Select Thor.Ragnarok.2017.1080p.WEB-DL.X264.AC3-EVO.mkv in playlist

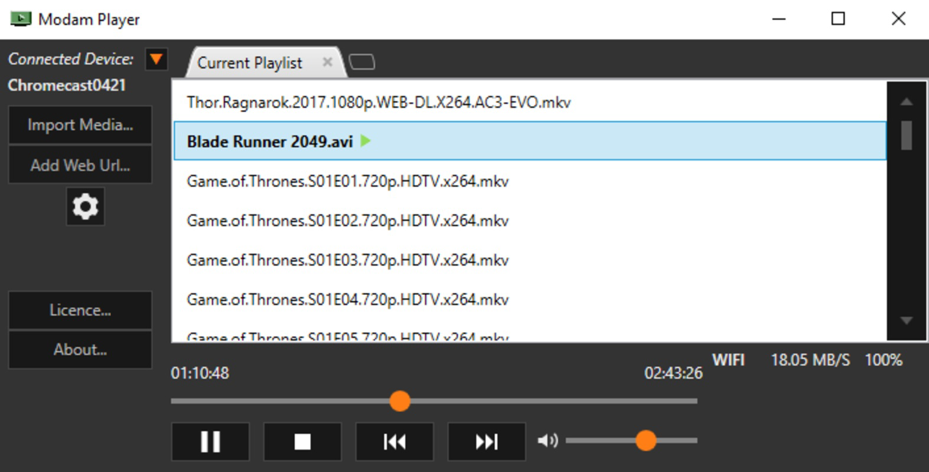click(x=530, y=102)
